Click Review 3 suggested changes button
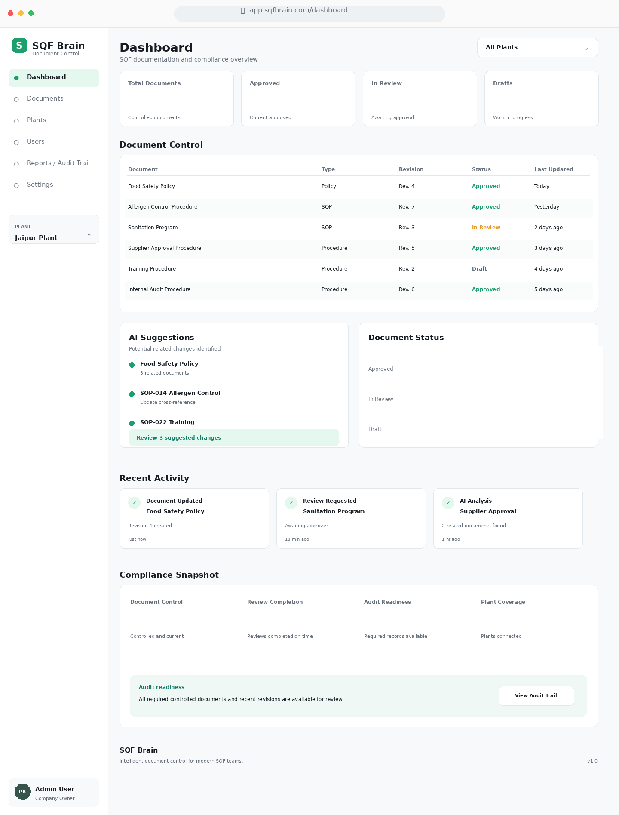 pos(234,437)
